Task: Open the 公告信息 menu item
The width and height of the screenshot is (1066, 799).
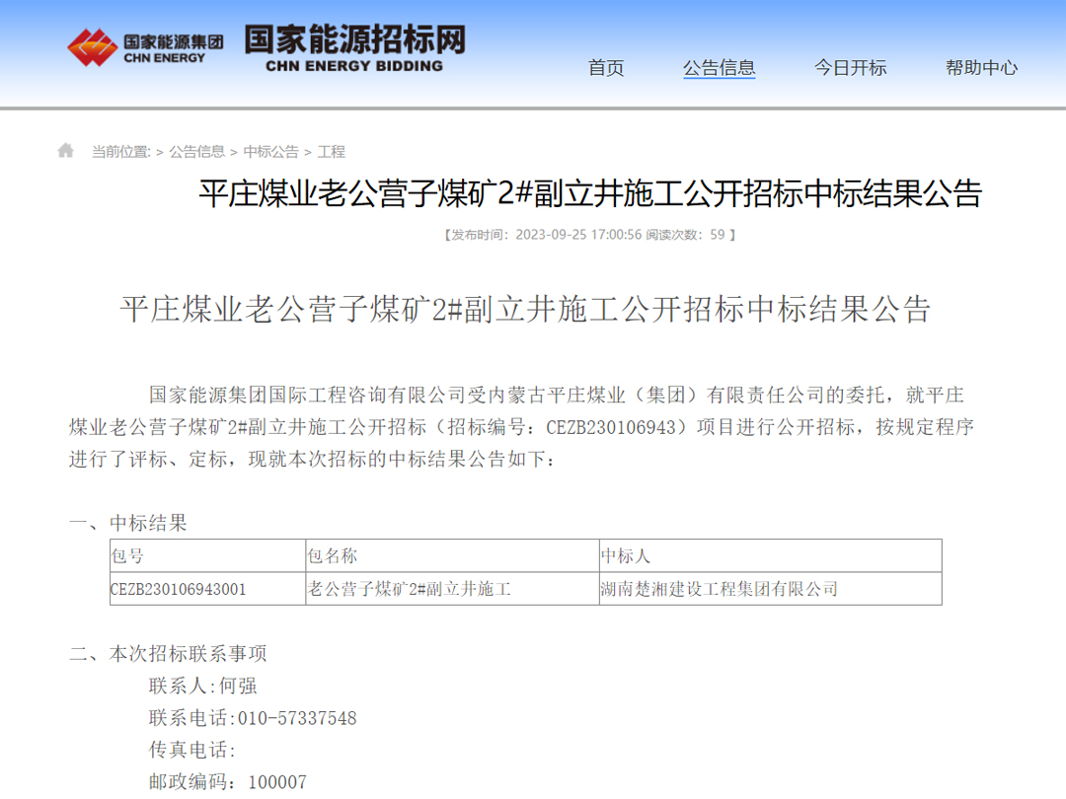Action: click(x=720, y=68)
